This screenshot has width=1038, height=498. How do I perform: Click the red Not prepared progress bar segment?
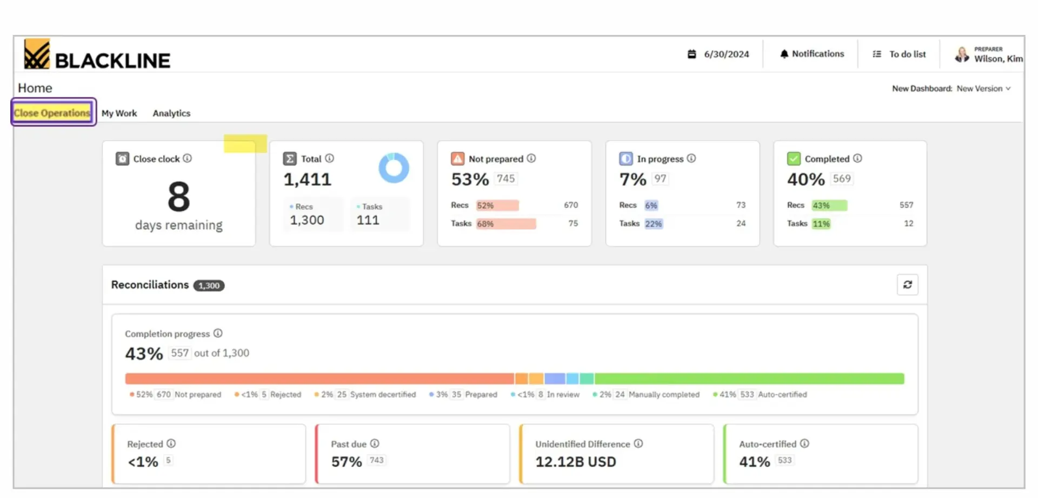tap(320, 379)
